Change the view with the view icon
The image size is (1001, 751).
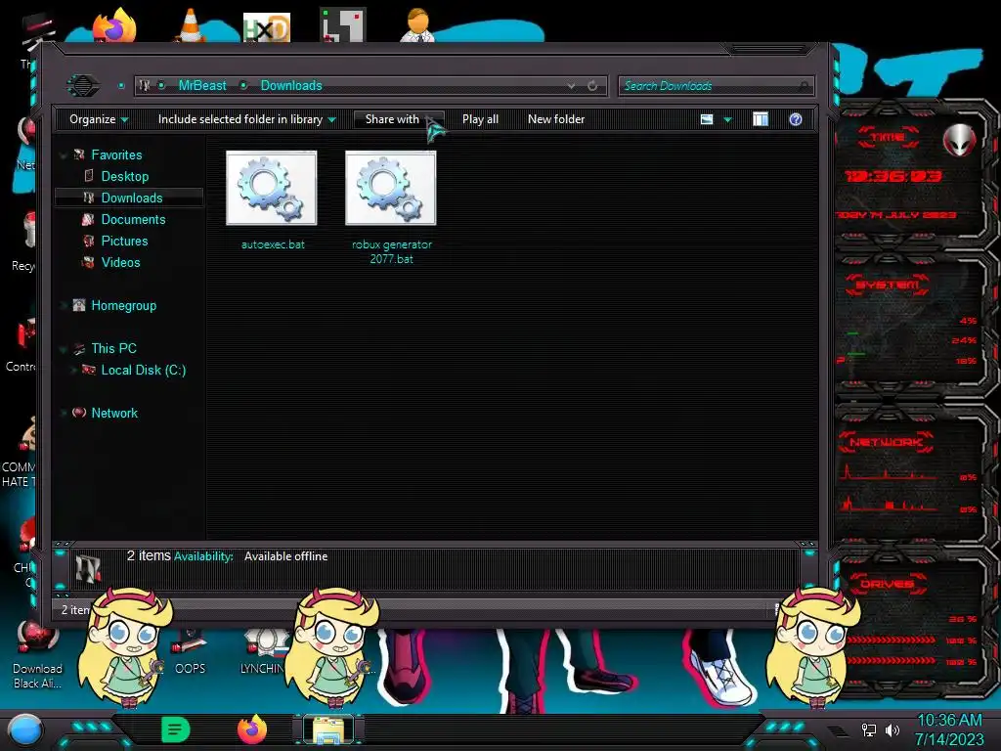pyautogui.click(x=707, y=119)
